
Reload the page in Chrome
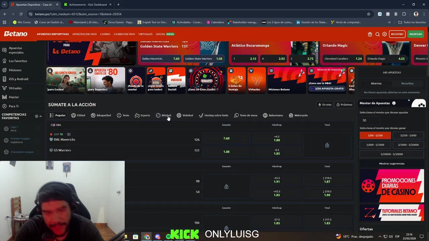(21, 14)
